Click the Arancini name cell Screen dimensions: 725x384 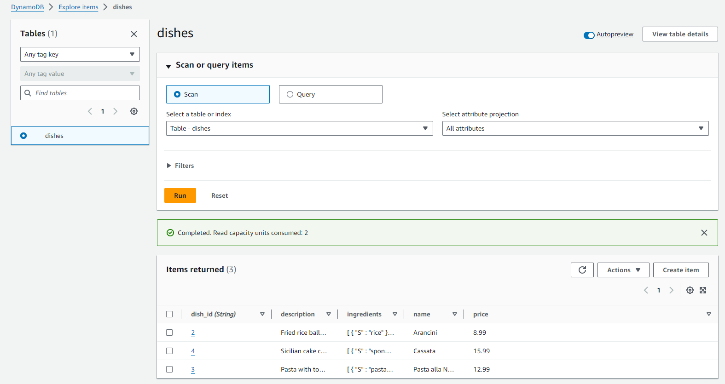point(425,332)
